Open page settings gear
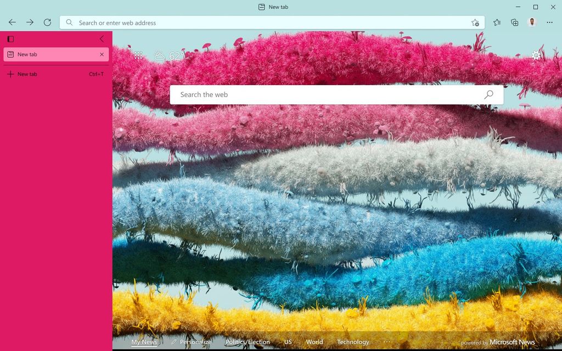 click(536, 55)
